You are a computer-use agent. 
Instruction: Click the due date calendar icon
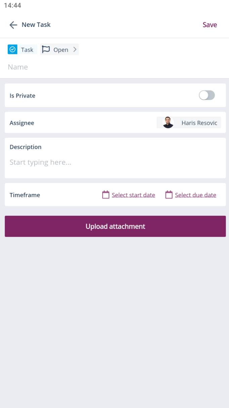169,195
